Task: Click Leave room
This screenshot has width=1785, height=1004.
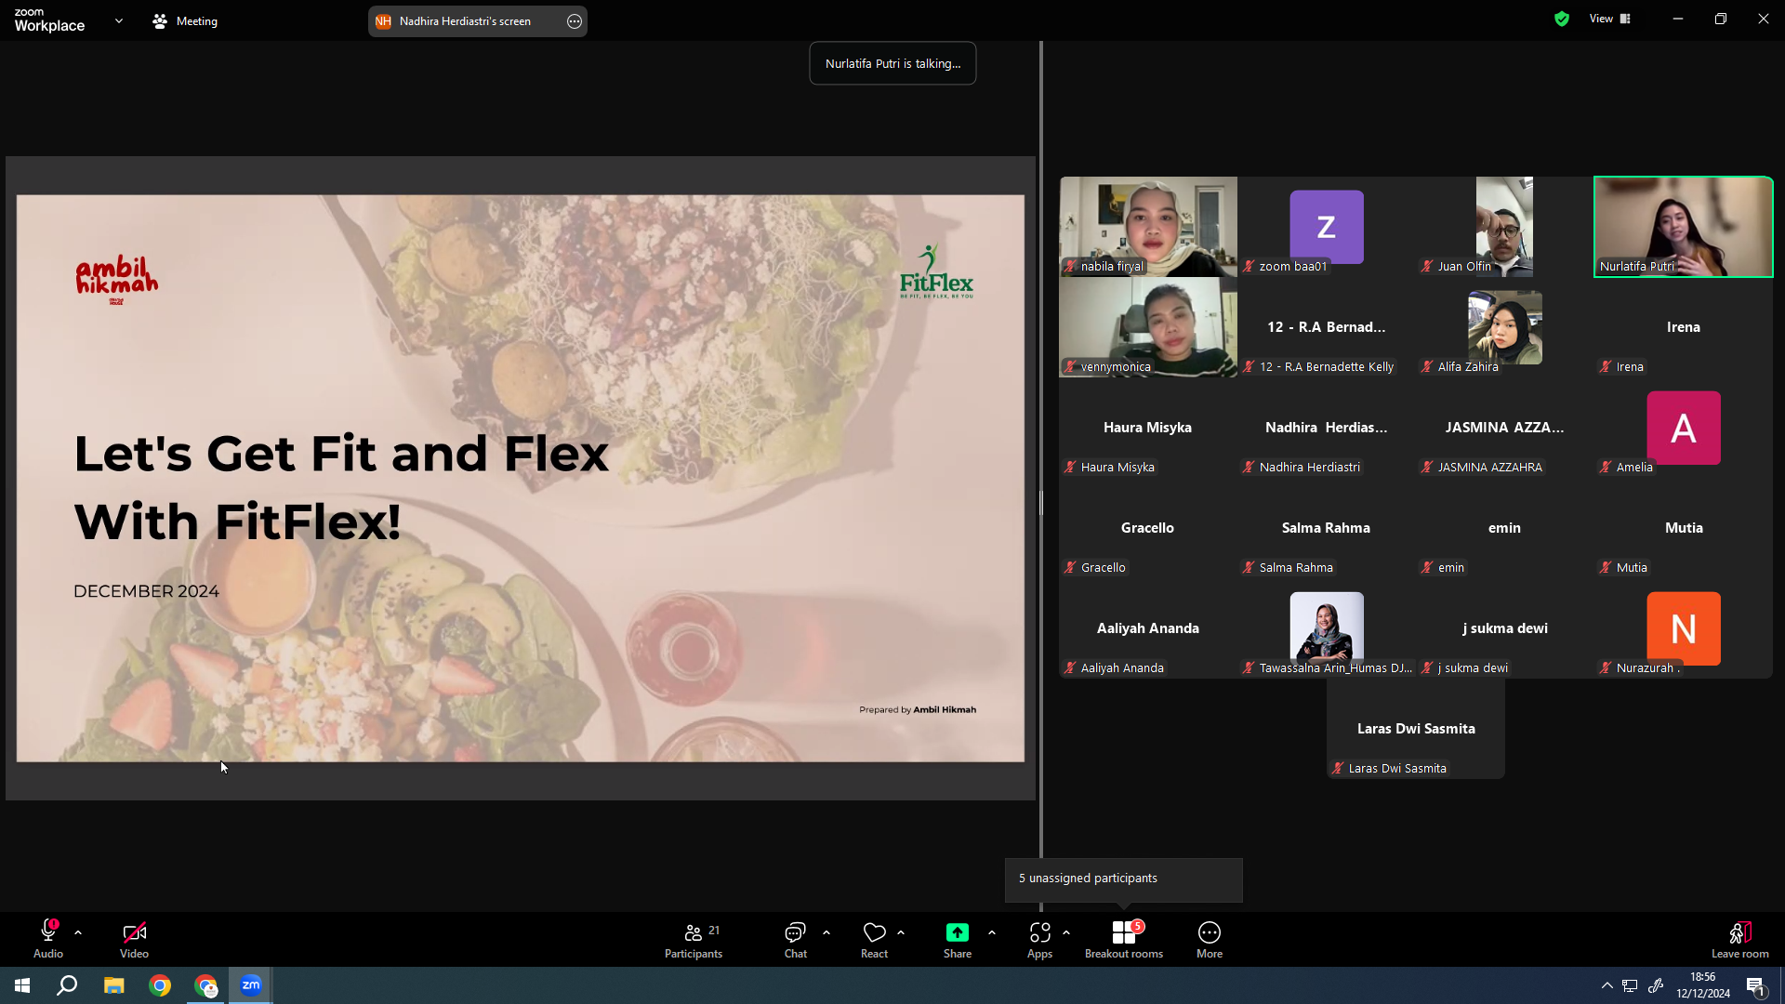Action: click(1740, 939)
